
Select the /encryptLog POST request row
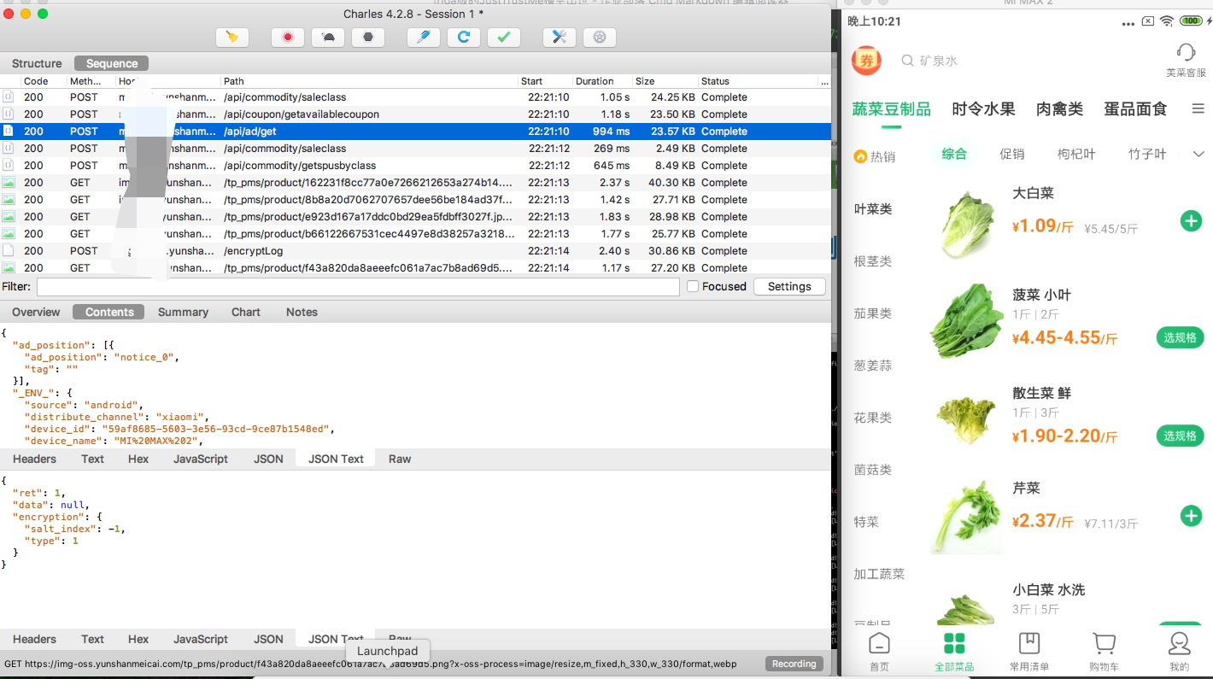point(415,251)
